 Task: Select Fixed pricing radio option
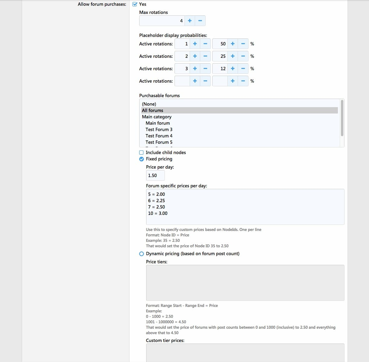coord(141,159)
